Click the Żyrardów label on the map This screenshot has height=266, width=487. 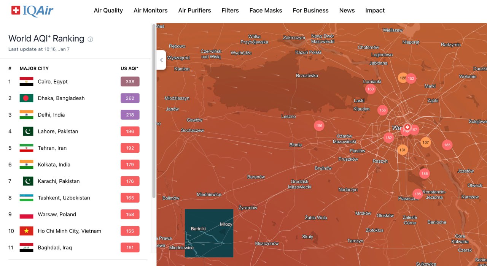[x=248, y=208]
